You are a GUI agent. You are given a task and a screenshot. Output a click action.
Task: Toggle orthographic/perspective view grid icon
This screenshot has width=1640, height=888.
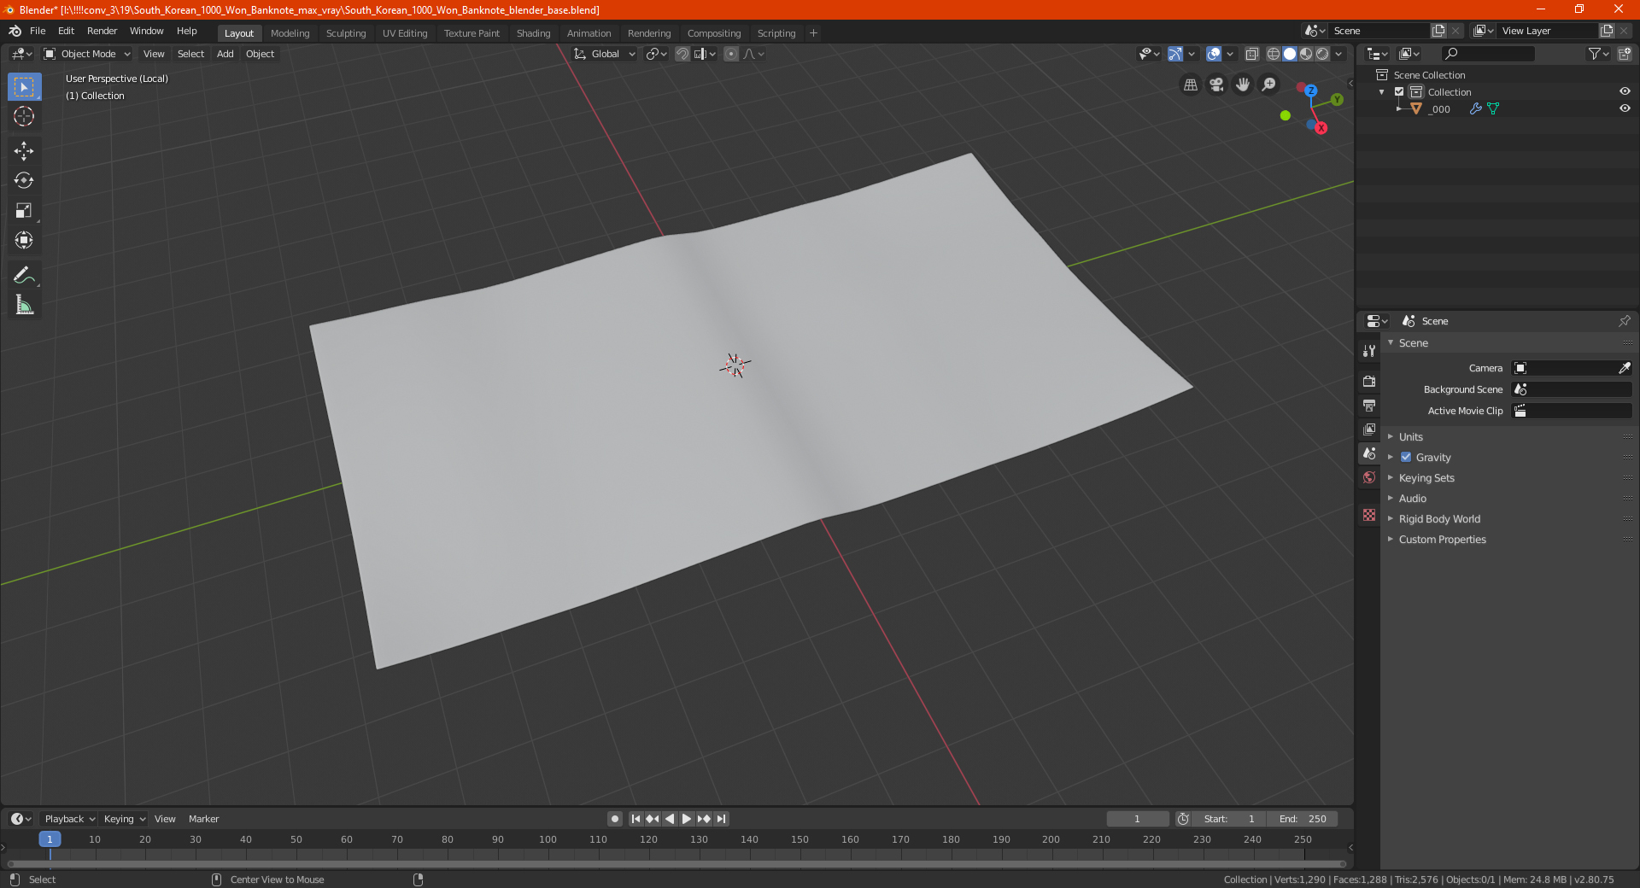coord(1191,85)
